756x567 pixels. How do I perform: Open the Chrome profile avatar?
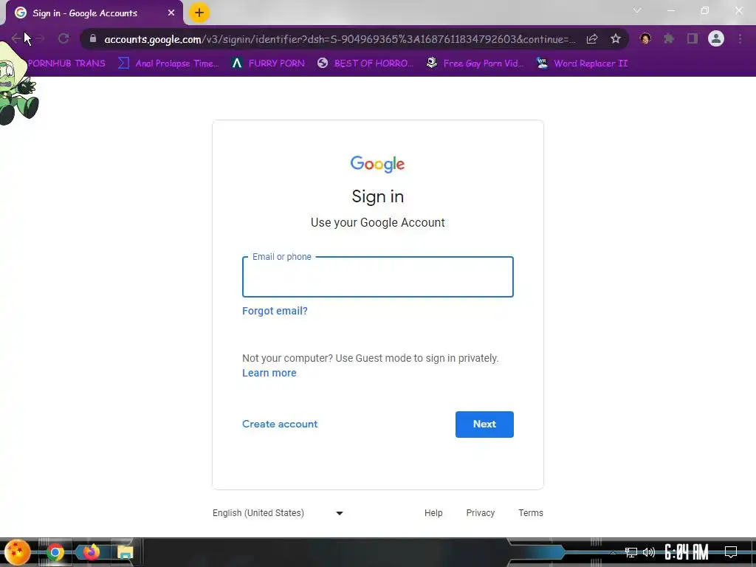[716, 38]
